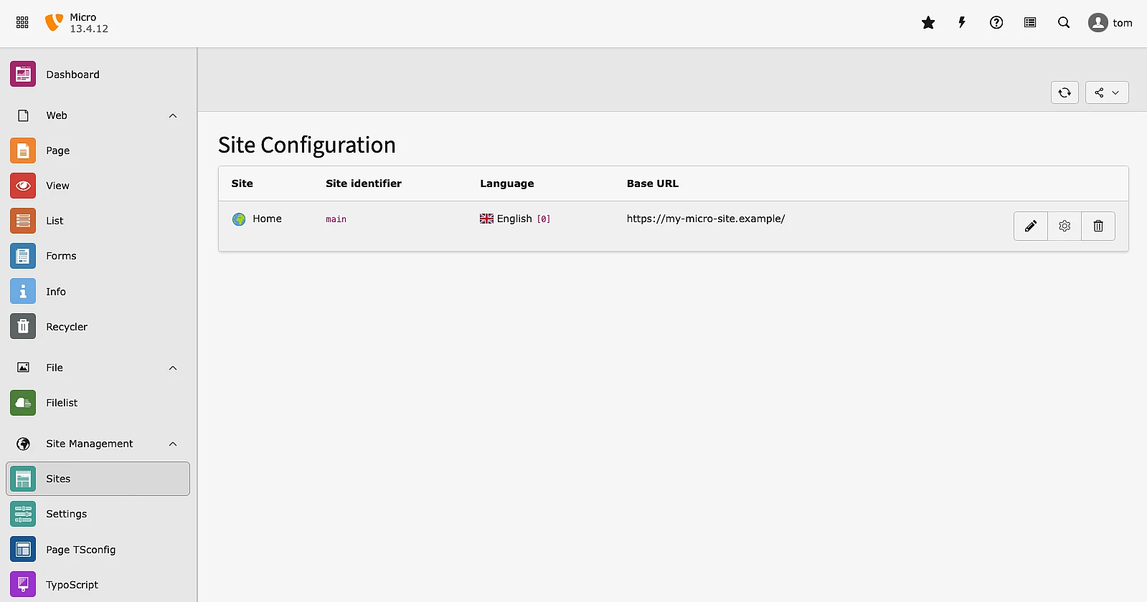Viewport: 1147px width, 602px height.
Task: Open the user menu for tom
Action: coord(1110,23)
